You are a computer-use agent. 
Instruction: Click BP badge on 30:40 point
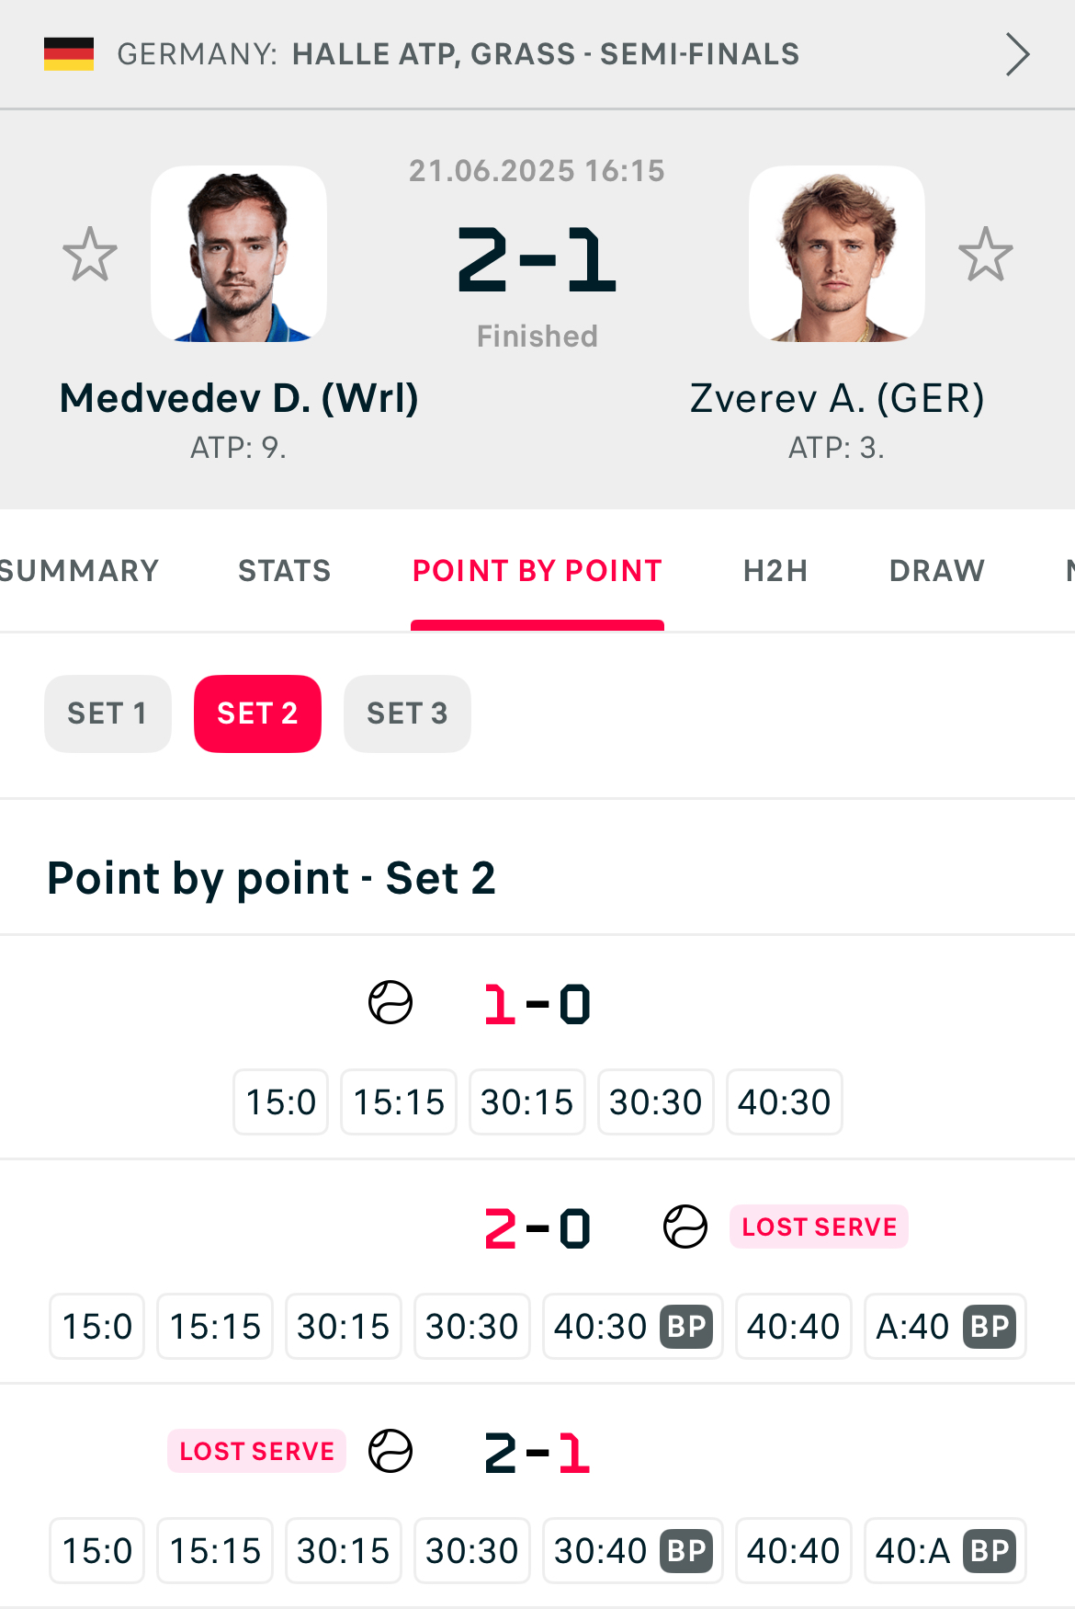click(x=686, y=1551)
